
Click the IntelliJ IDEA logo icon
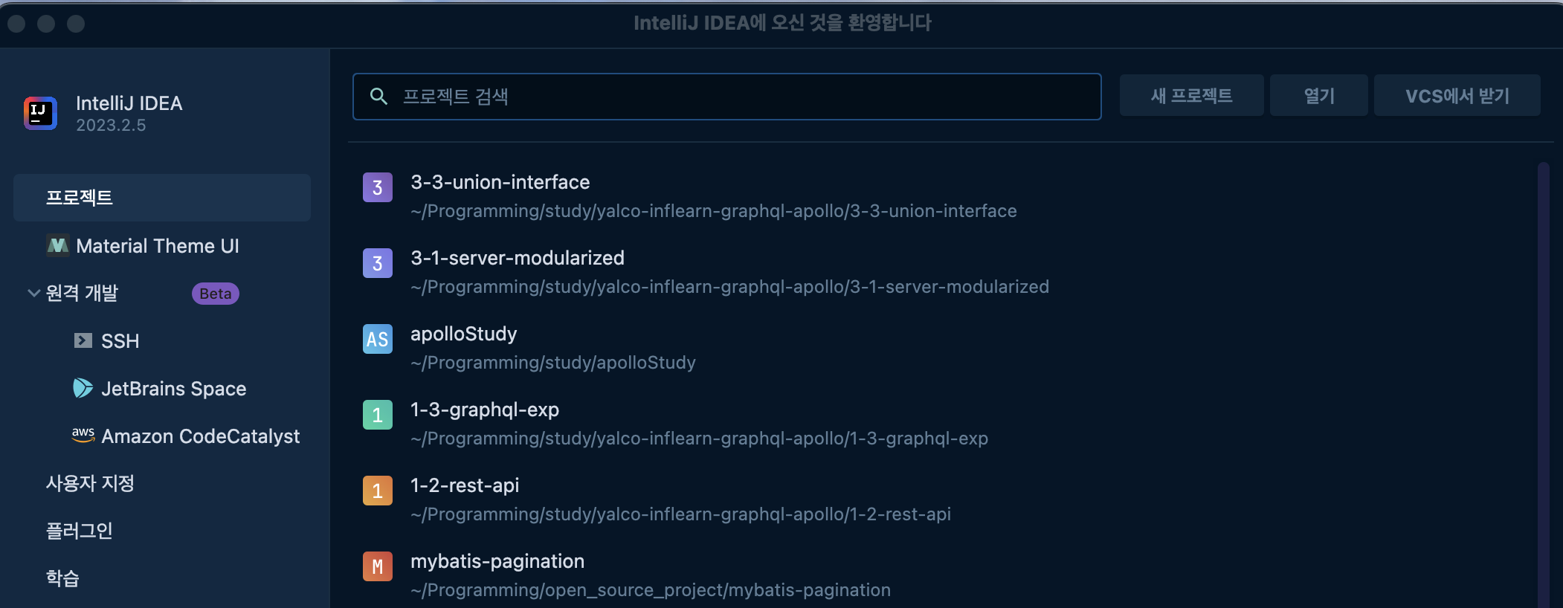pyautogui.click(x=40, y=113)
